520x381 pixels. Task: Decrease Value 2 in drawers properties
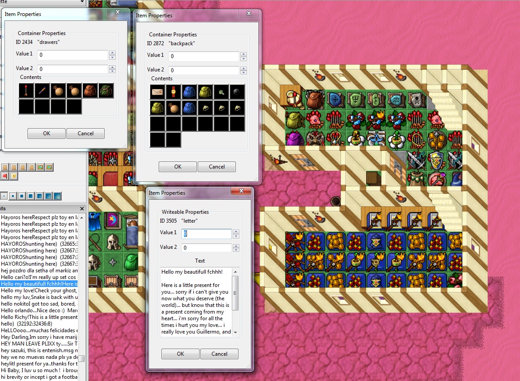(x=113, y=71)
